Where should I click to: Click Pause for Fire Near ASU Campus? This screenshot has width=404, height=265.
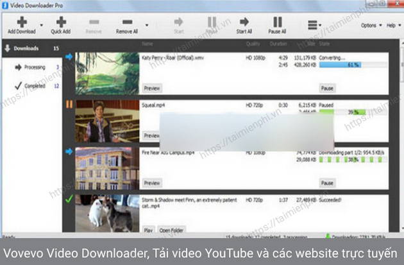pyautogui.click(x=327, y=183)
